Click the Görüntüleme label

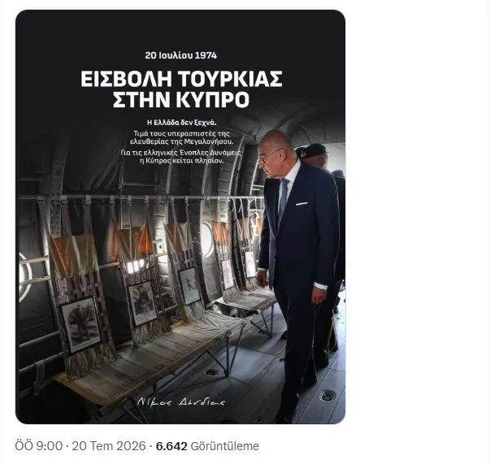[225, 446]
